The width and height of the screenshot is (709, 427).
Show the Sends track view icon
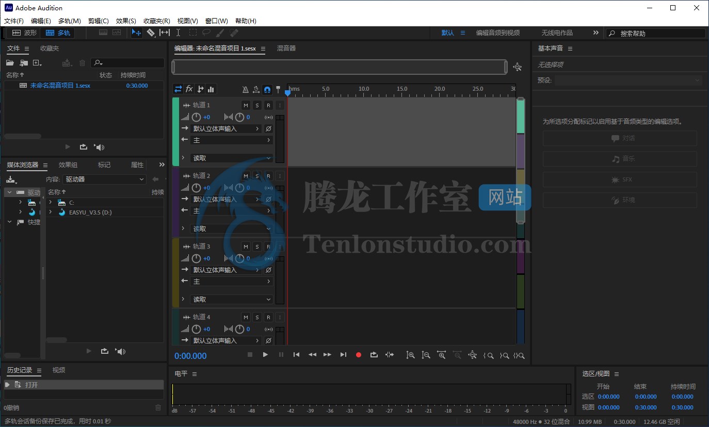pyautogui.click(x=200, y=89)
